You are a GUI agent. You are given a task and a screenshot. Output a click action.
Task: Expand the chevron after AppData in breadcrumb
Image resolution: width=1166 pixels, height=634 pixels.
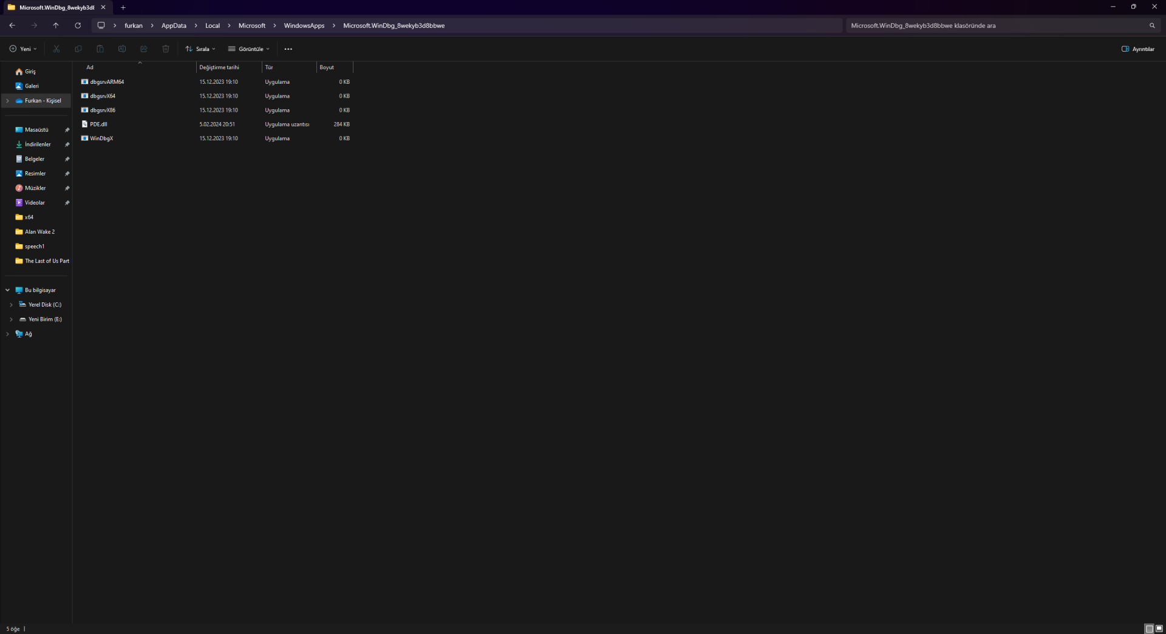pyautogui.click(x=196, y=26)
